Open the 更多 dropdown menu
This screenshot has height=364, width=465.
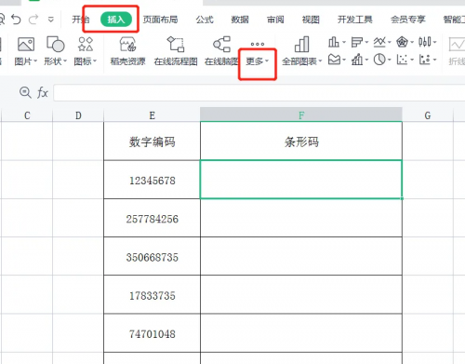coord(257,61)
